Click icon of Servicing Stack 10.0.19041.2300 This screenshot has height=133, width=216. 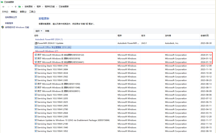click(36, 117)
